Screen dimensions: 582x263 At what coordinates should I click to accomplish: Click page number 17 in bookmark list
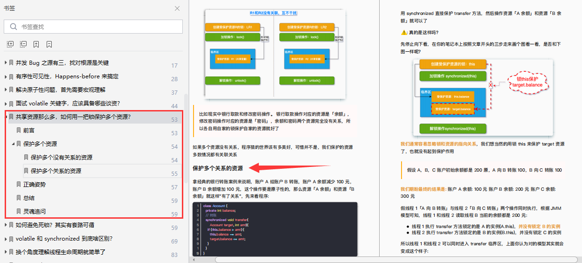[x=174, y=66]
